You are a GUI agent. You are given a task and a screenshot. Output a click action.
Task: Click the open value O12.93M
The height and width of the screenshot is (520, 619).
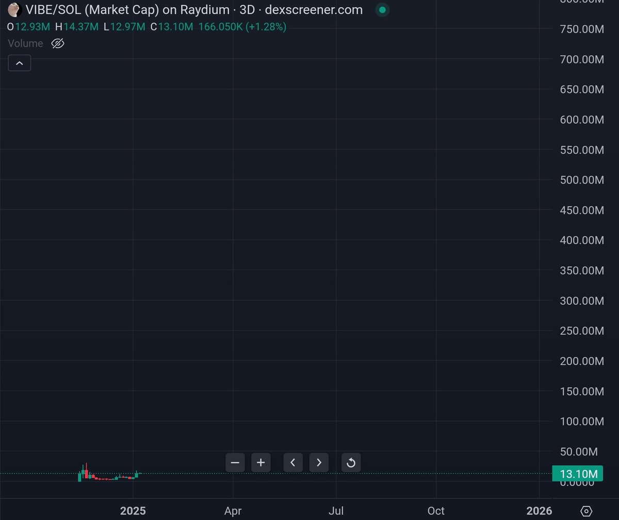(x=28, y=26)
